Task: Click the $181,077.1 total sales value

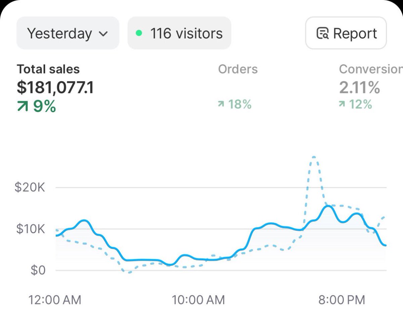Action: 55,87
